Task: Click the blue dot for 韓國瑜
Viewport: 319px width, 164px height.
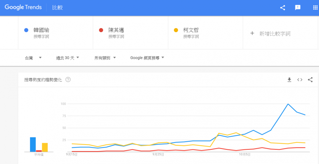Action: pyautogui.click(x=26, y=30)
